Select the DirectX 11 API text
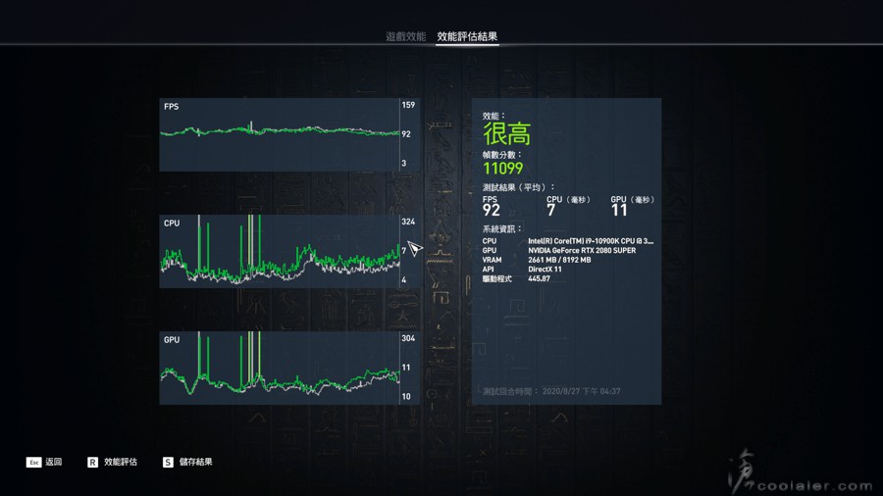Viewport: 883px width, 496px height. (545, 270)
